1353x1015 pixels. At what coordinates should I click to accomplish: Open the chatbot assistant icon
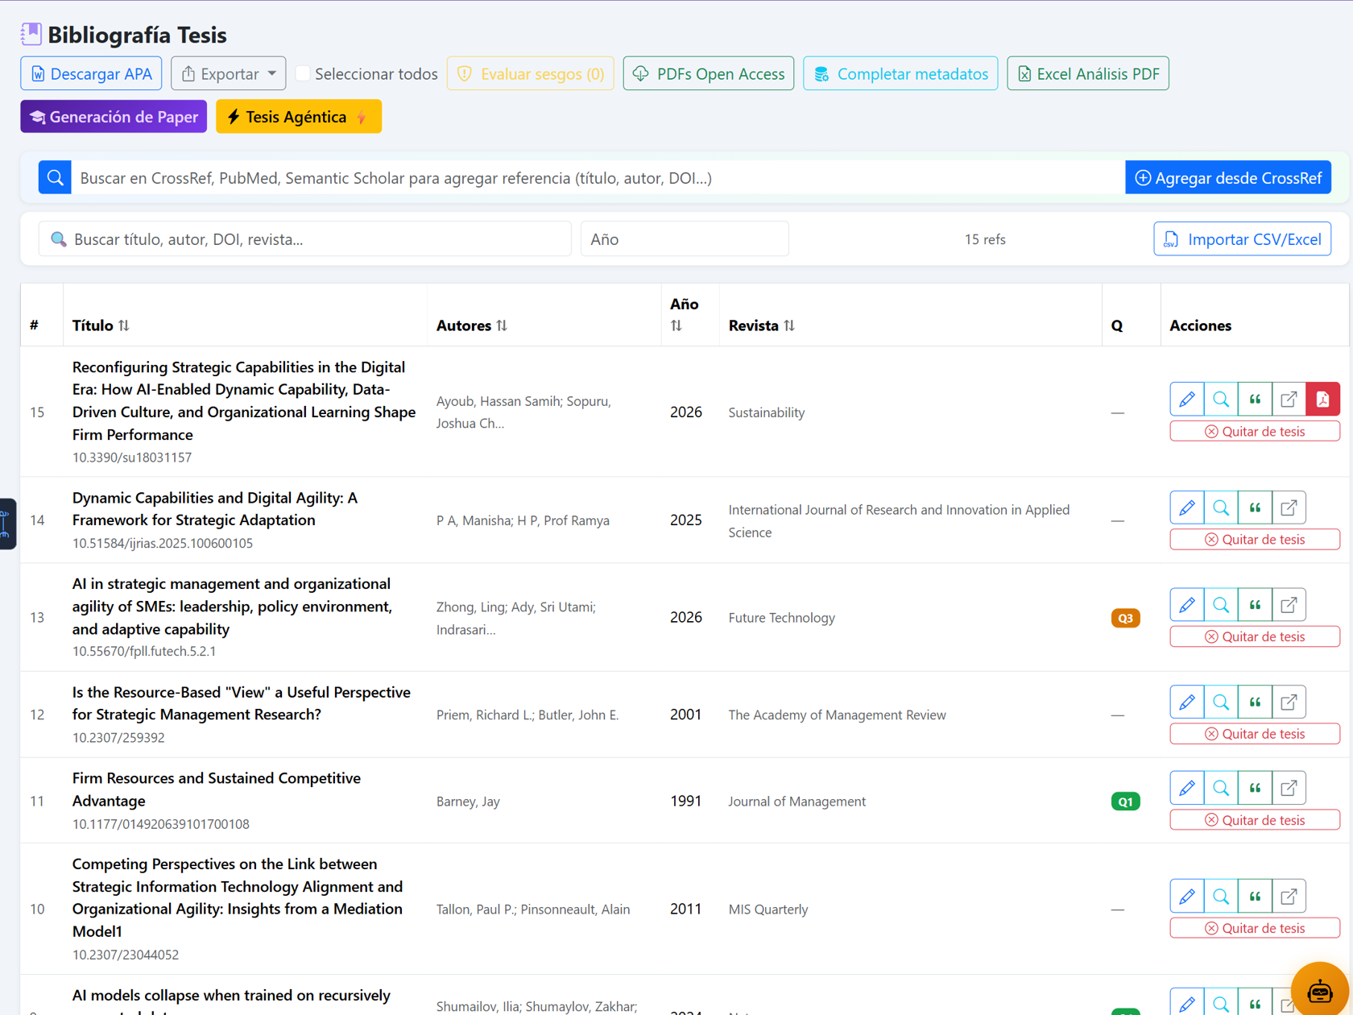pos(1319,990)
